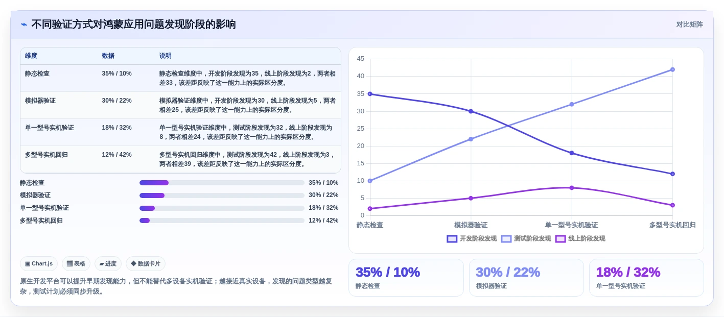Click the 线上阶段发现 legend color box
The width and height of the screenshot is (724, 317).
[x=560, y=239]
